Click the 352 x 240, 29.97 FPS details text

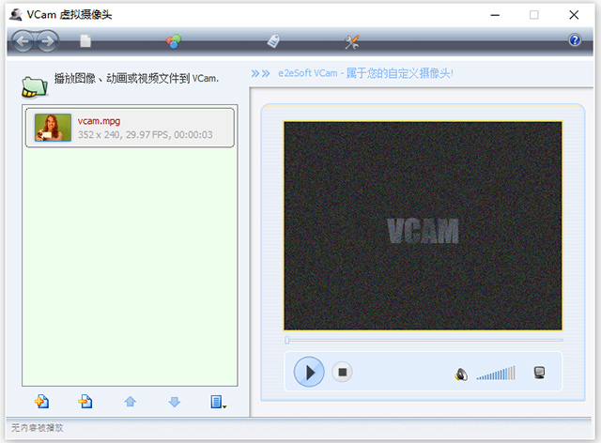(145, 134)
